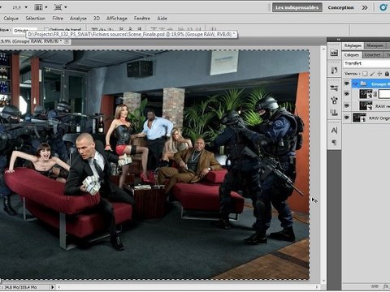The width and height of the screenshot is (390, 292).
Task: Switch to the Couches panel tab
Action: pyautogui.click(x=372, y=55)
